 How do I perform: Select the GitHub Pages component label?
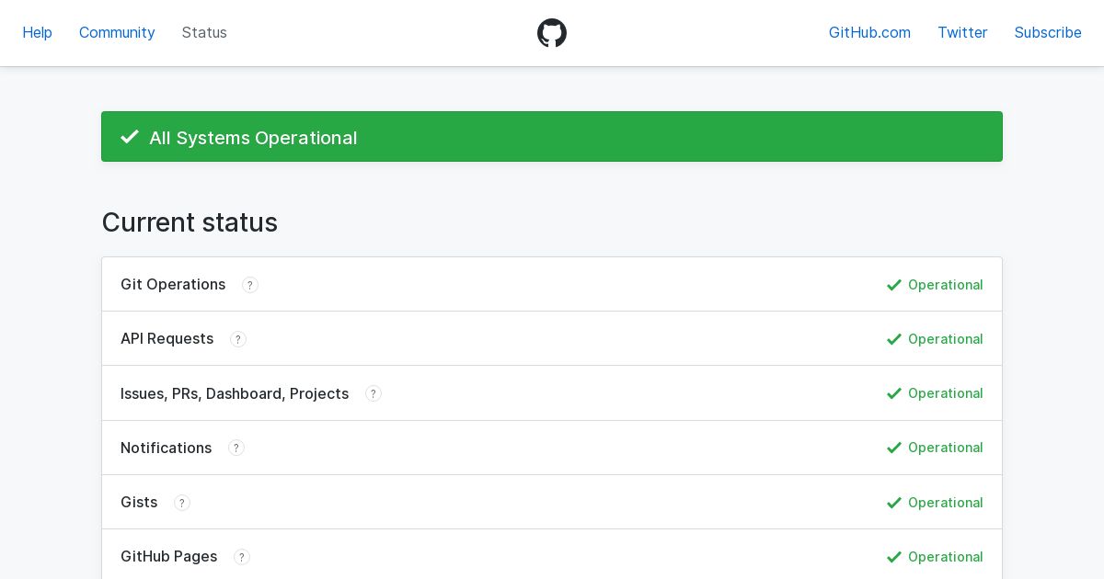pyautogui.click(x=168, y=556)
